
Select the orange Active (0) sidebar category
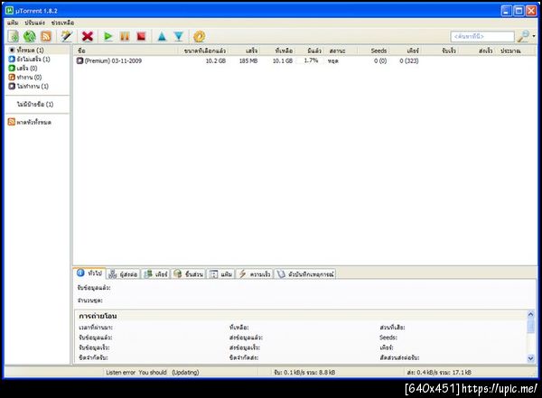(25, 77)
